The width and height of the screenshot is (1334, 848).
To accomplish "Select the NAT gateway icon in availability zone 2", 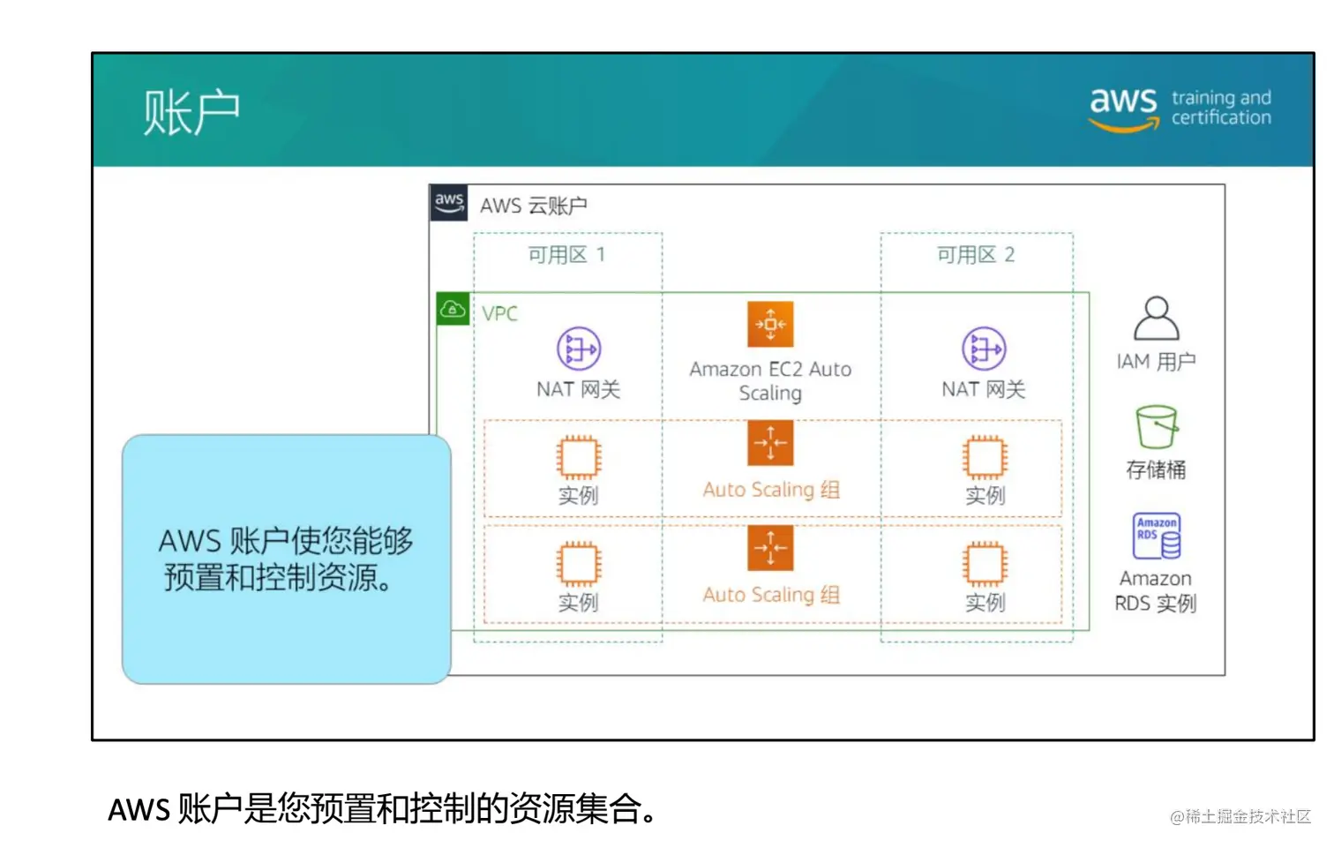I will point(984,349).
